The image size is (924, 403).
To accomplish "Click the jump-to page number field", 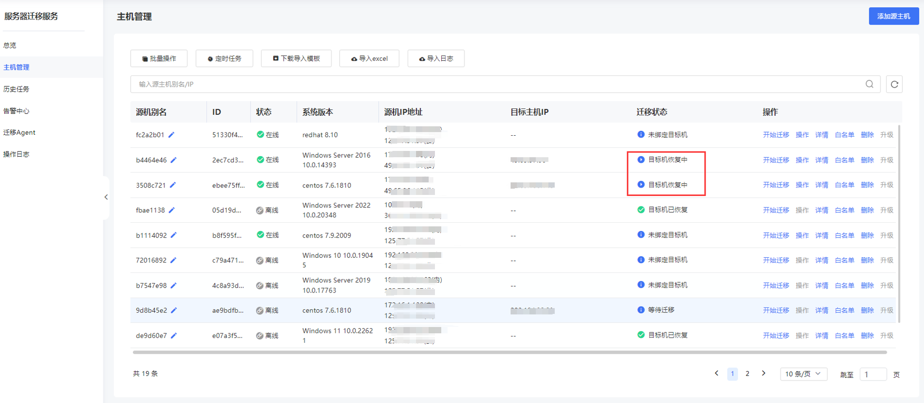I will 873,374.
